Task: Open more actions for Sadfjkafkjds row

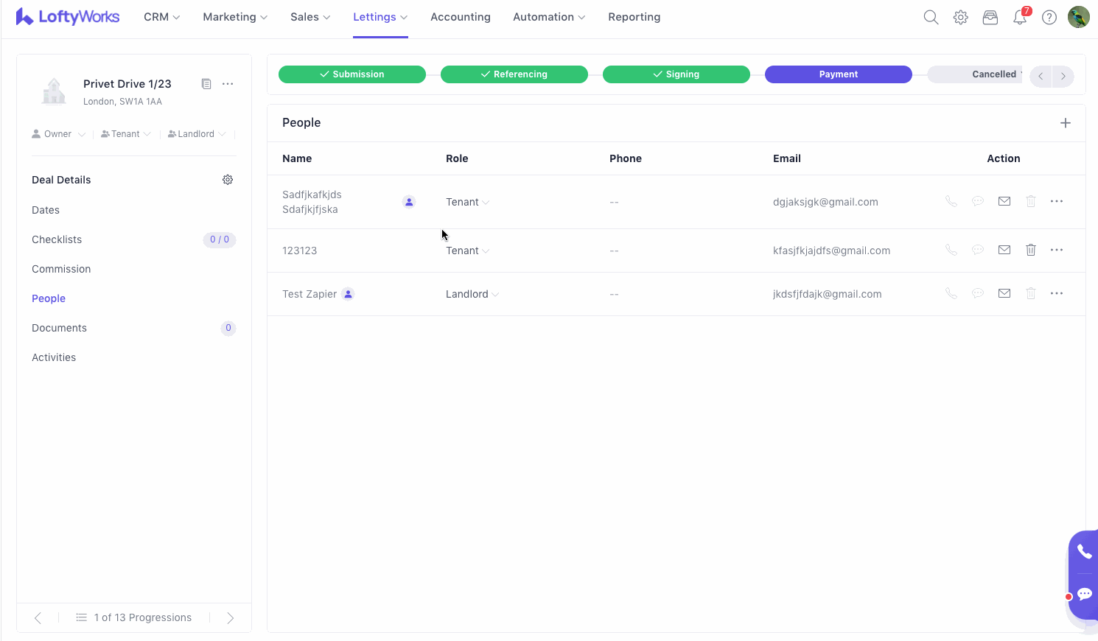Action: [x=1057, y=202]
